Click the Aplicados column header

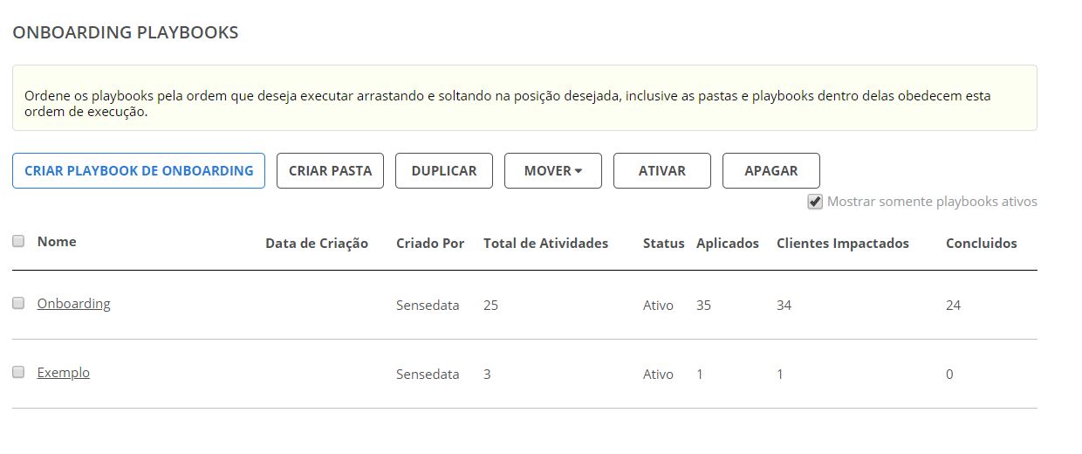pyautogui.click(x=728, y=244)
